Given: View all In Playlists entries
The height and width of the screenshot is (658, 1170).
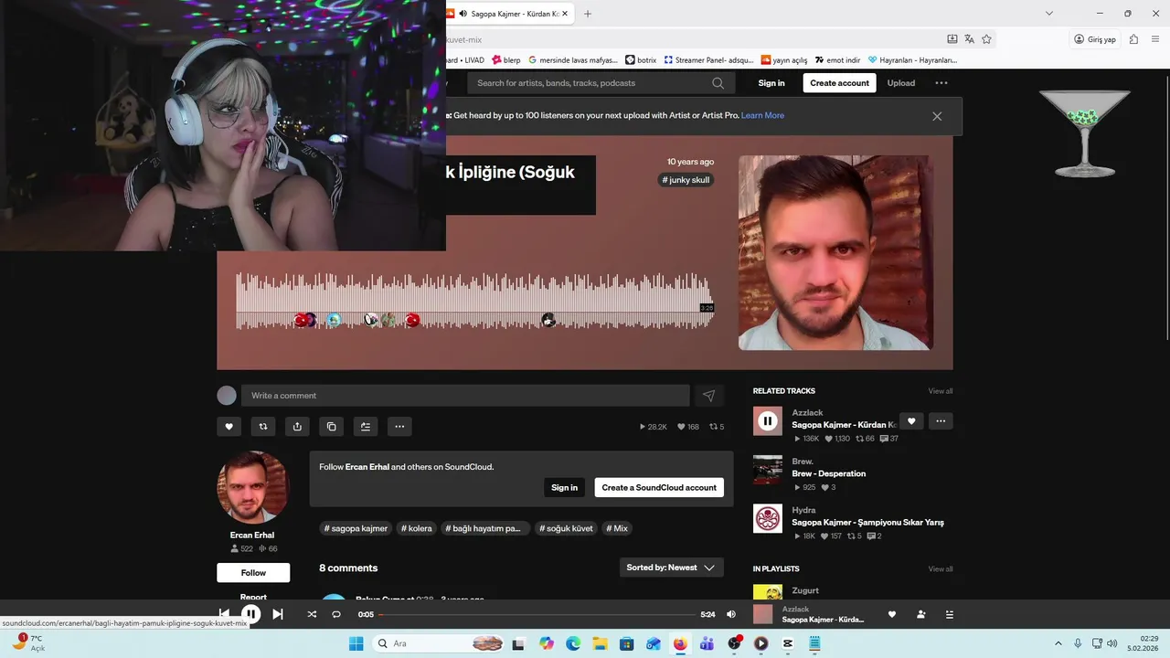Looking at the screenshot, I should pos(941,569).
